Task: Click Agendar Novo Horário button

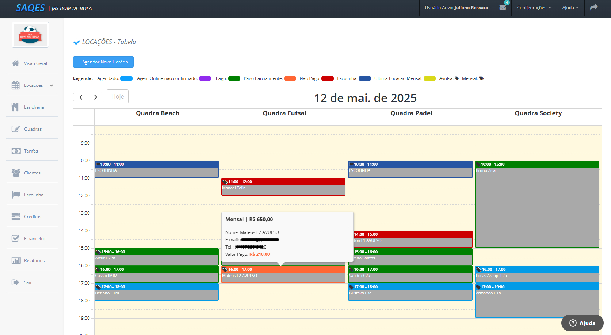Action: (x=103, y=62)
